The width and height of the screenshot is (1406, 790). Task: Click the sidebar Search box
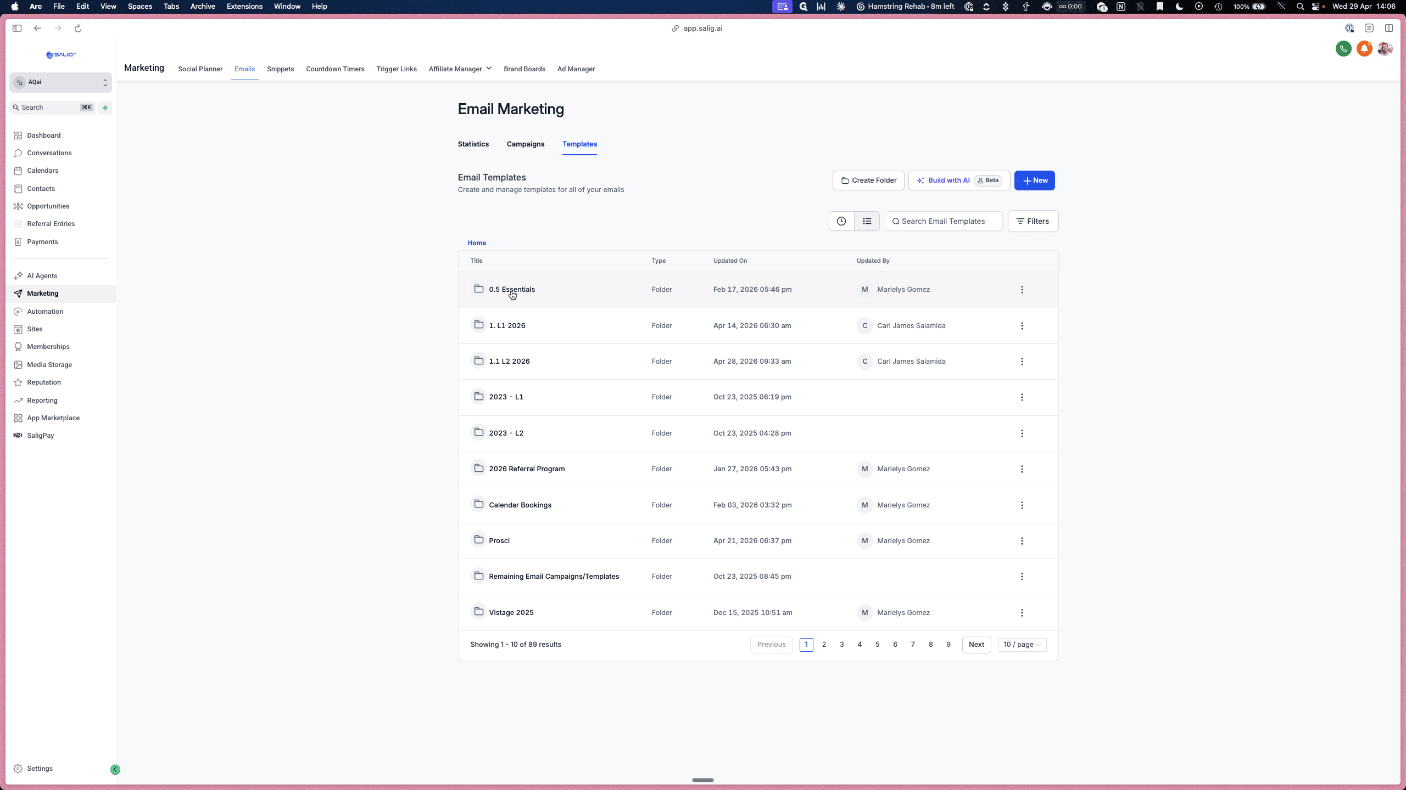click(53, 108)
